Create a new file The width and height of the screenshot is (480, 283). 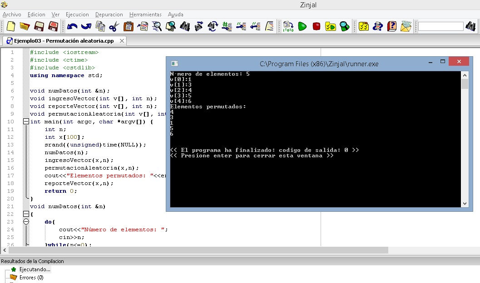tap(10, 26)
